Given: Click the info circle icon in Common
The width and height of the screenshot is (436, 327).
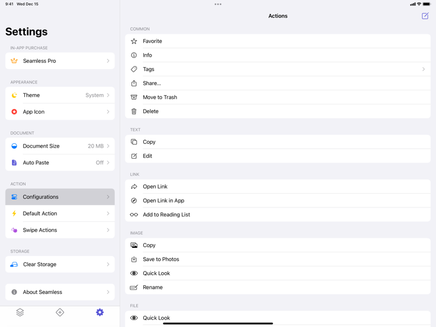Looking at the screenshot, I should 134,55.
